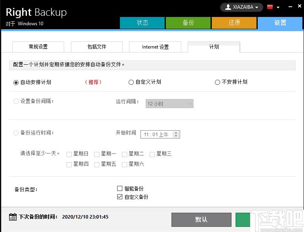Close the Right Backup window
The height and width of the screenshot is (232, 304).
pos(300,6)
